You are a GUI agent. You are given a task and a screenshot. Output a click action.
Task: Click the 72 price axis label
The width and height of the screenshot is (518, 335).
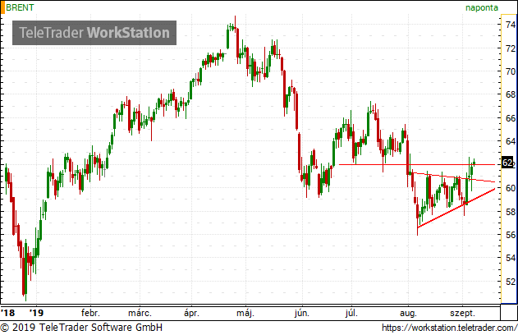click(x=511, y=48)
